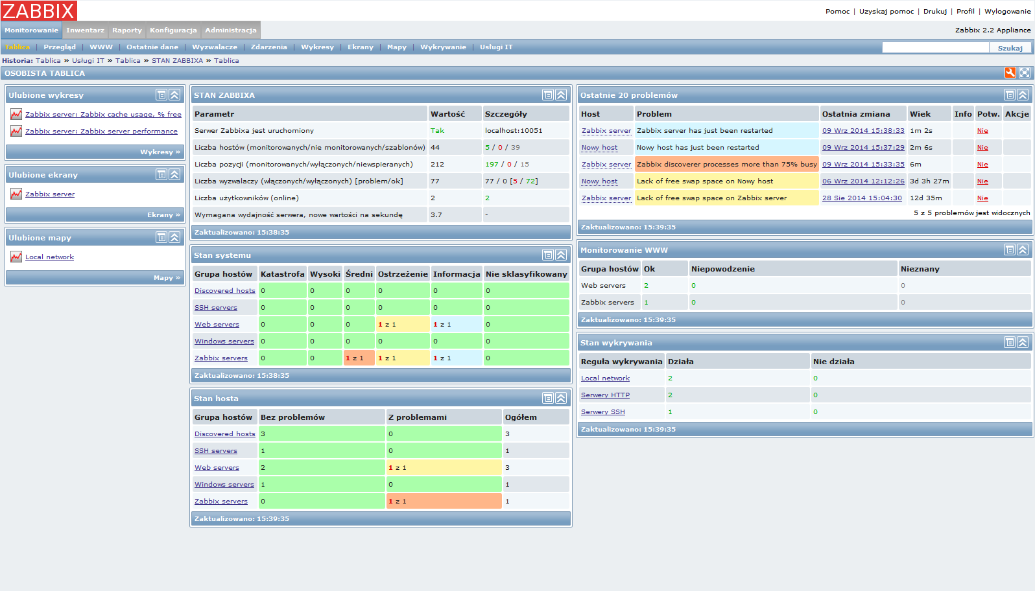This screenshot has height=591, width=1035.
Task: Open menu icon of Stan wykrywania widget
Action: point(1010,342)
